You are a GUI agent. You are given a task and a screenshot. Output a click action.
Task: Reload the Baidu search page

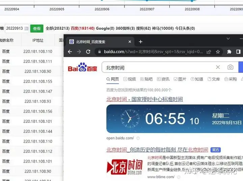point(88,52)
